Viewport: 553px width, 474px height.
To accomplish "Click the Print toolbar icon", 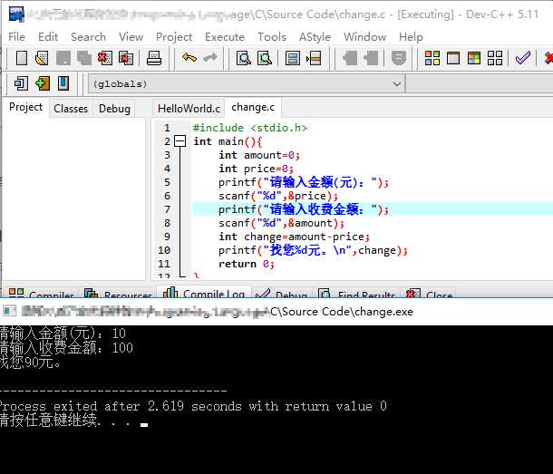I will pos(154,58).
